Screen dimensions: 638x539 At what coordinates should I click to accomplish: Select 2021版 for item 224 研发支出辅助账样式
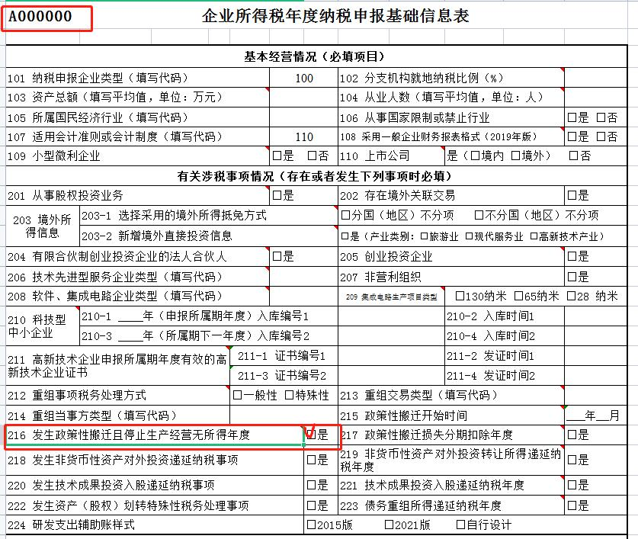coord(390,525)
